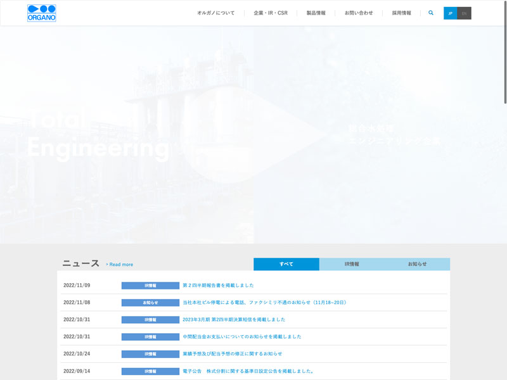The width and height of the screenshot is (507, 380).
Task: Click the Organo logo
Action: coord(42,13)
